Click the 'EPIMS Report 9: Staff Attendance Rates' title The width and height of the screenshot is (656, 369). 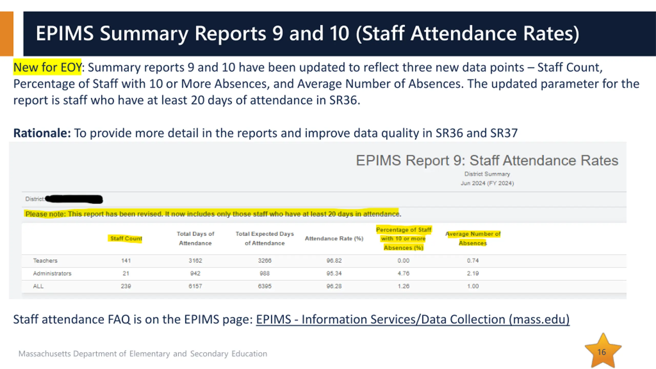tap(487, 161)
